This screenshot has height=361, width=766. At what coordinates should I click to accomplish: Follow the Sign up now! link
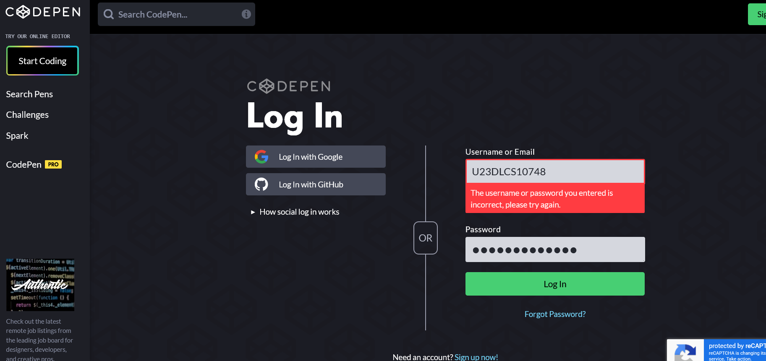coord(476,357)
